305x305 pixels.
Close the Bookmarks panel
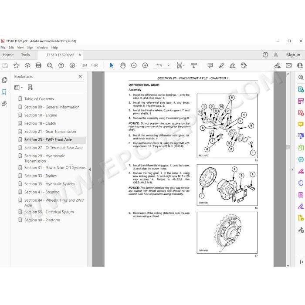(80, 76)
